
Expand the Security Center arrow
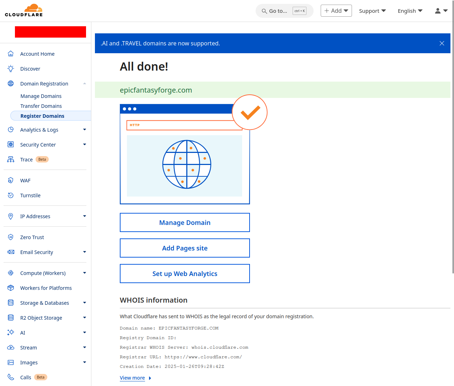pyautogui.click(x=85, y=144)
